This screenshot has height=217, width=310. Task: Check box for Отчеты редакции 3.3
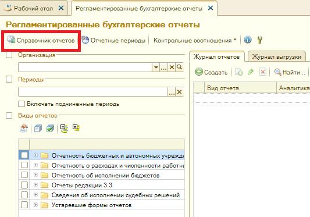pos(24,185)
